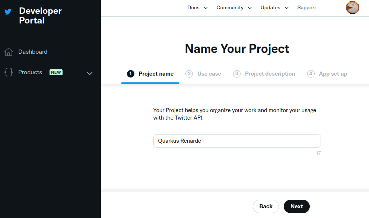Open the Docs dropdown menu

[197, 7]
